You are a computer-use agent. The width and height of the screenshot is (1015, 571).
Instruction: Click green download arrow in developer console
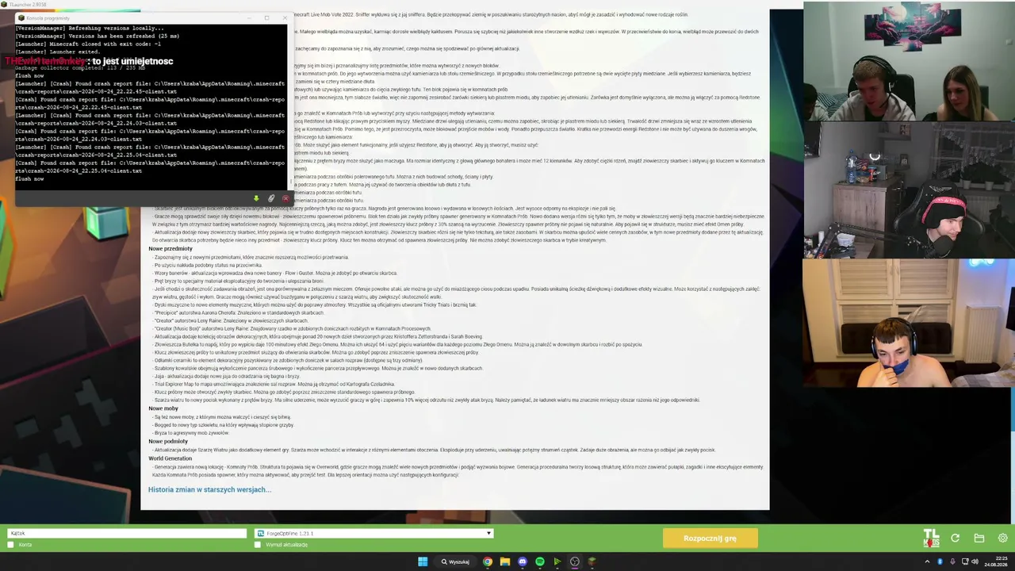[x=256, y=198]
